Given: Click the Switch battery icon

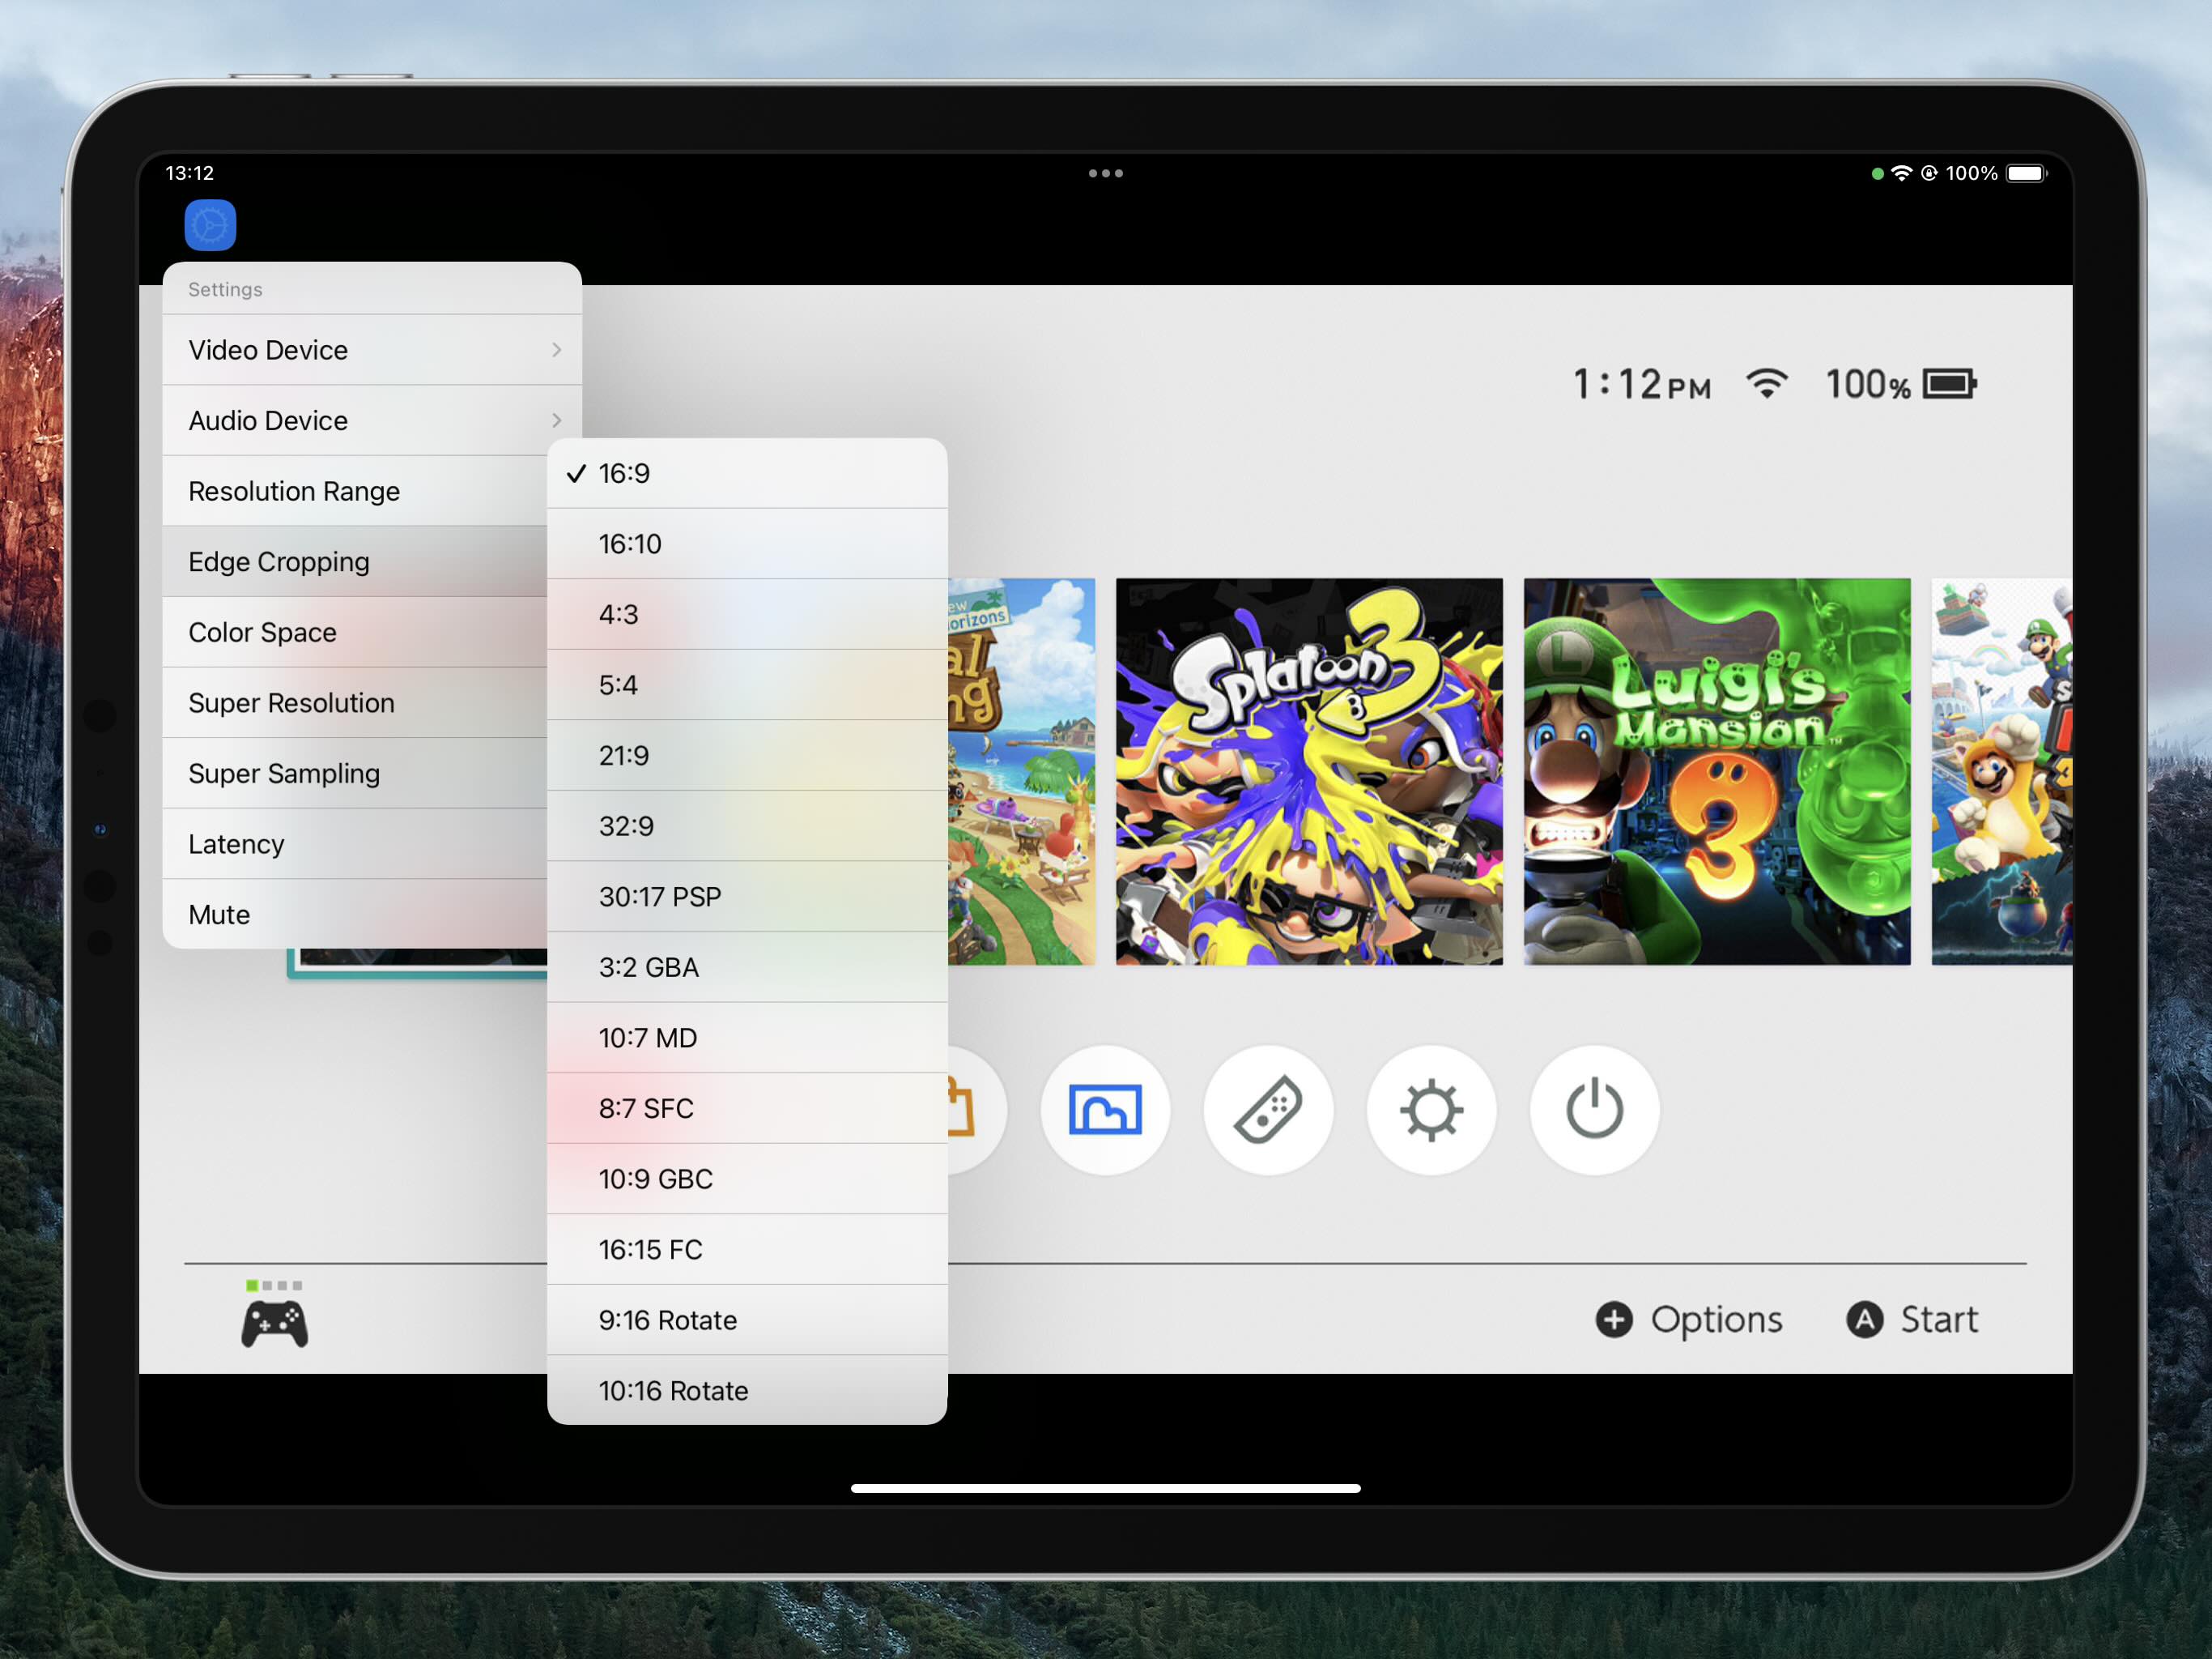Looking at the screenshot, I should click(1950, 383).
